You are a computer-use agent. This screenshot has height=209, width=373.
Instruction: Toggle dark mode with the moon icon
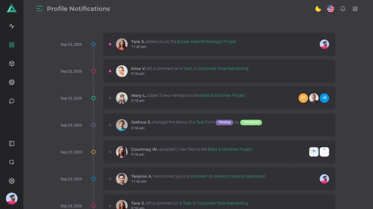point(318,9)
